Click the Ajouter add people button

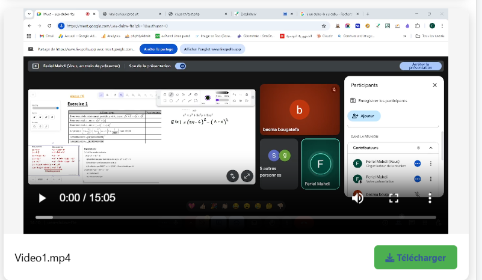pyautogui.click(x=363, y=115)
